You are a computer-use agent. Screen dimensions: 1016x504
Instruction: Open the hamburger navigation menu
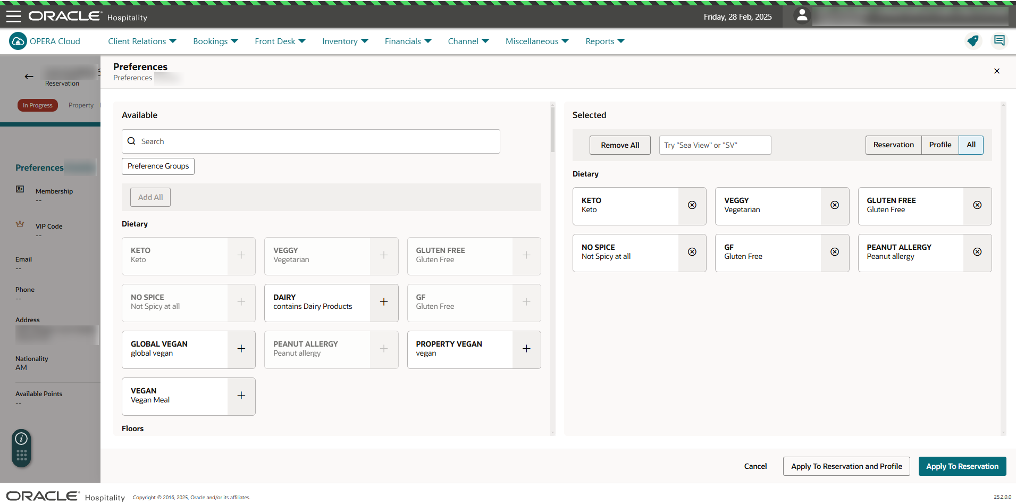pyautogui.click(x=13, y=16)
